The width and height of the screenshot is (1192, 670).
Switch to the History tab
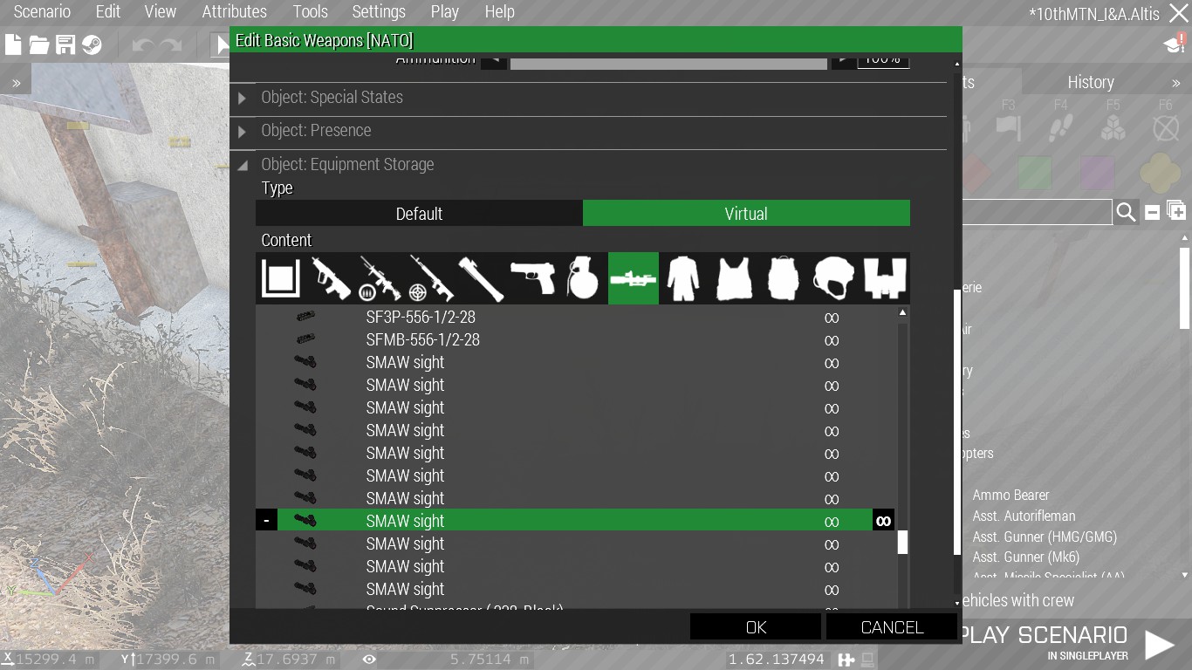[x=1091, y=82]
